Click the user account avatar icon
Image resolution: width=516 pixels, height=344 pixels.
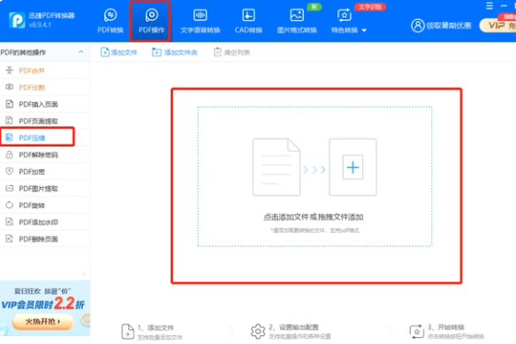(418, 26)
